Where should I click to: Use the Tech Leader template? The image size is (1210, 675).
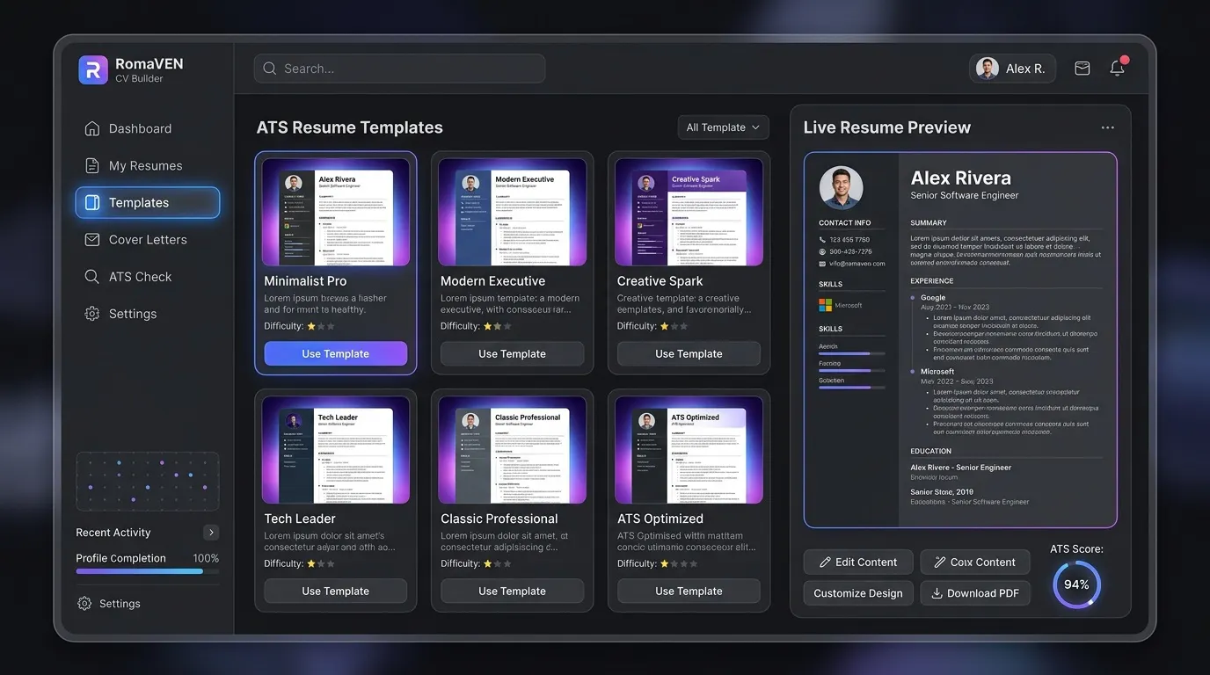pos(336,591)
